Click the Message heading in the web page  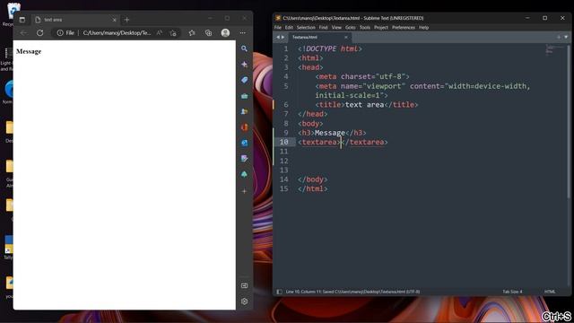[29, 52]
